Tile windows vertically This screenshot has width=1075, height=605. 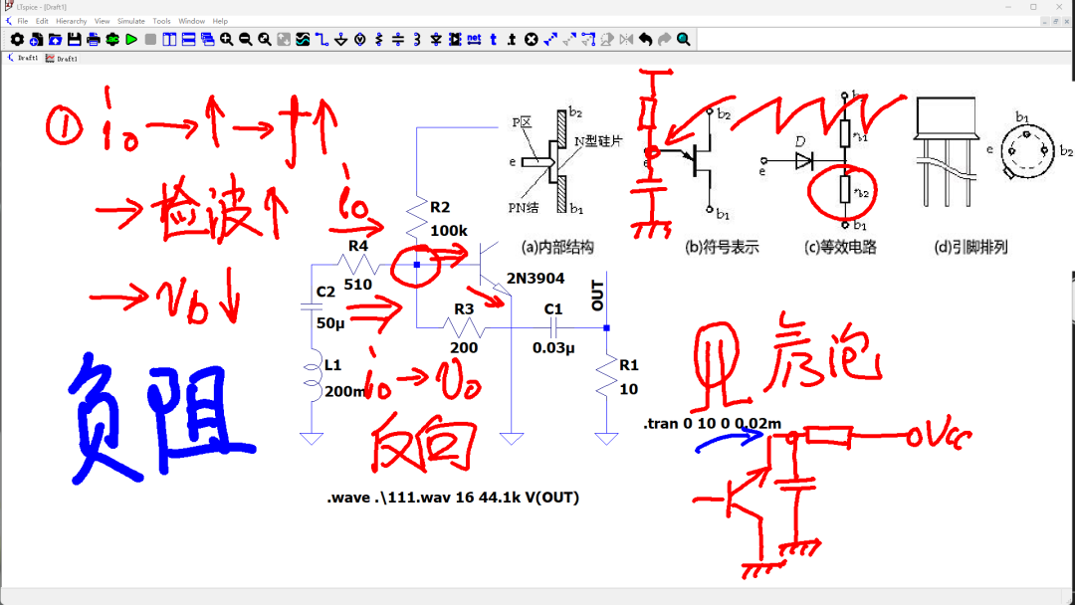coord(169,40)
